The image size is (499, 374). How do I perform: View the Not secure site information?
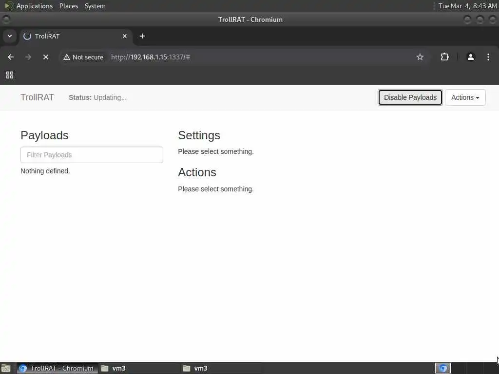[x=83, y=57]
